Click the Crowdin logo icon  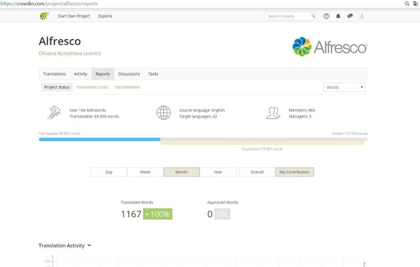point(45,16)
